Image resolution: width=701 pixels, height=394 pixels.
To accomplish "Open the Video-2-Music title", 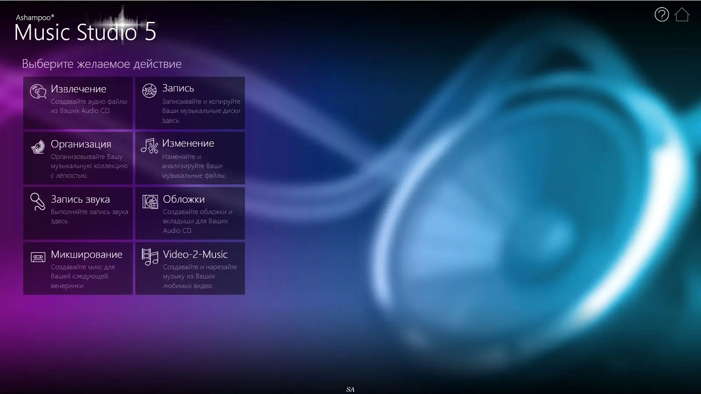I will pyautogui.click(x=195, y=254).
